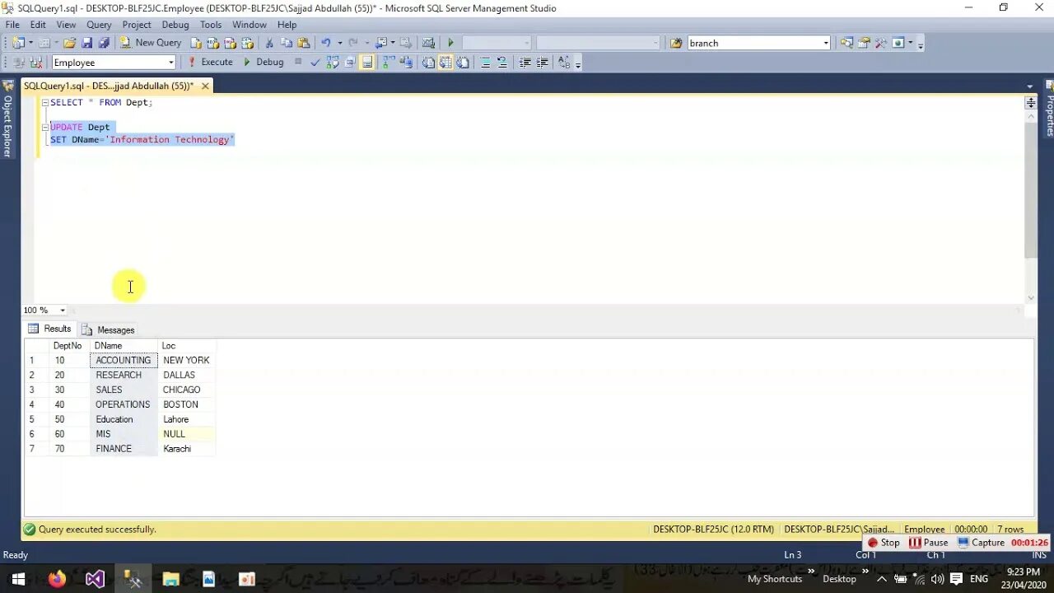This screenshot has height=593, width=1054.
Task: Open Visual Studio from the taskbar
Action: [95, 579]
